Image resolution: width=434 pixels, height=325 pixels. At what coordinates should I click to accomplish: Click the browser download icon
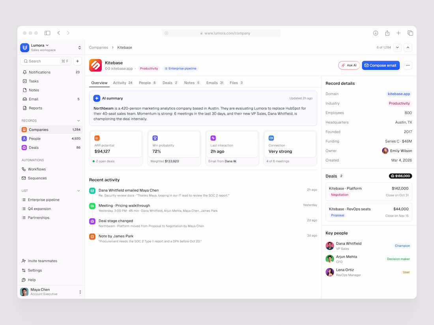[375, 33]
